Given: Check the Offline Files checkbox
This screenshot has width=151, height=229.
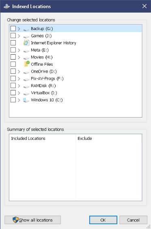Looking at the screenshot, I should [x=13, y=64].
